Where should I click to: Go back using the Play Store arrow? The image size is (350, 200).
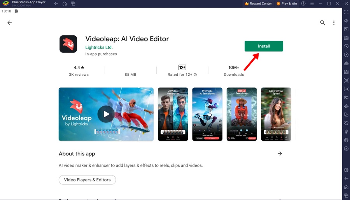point(10,23)
